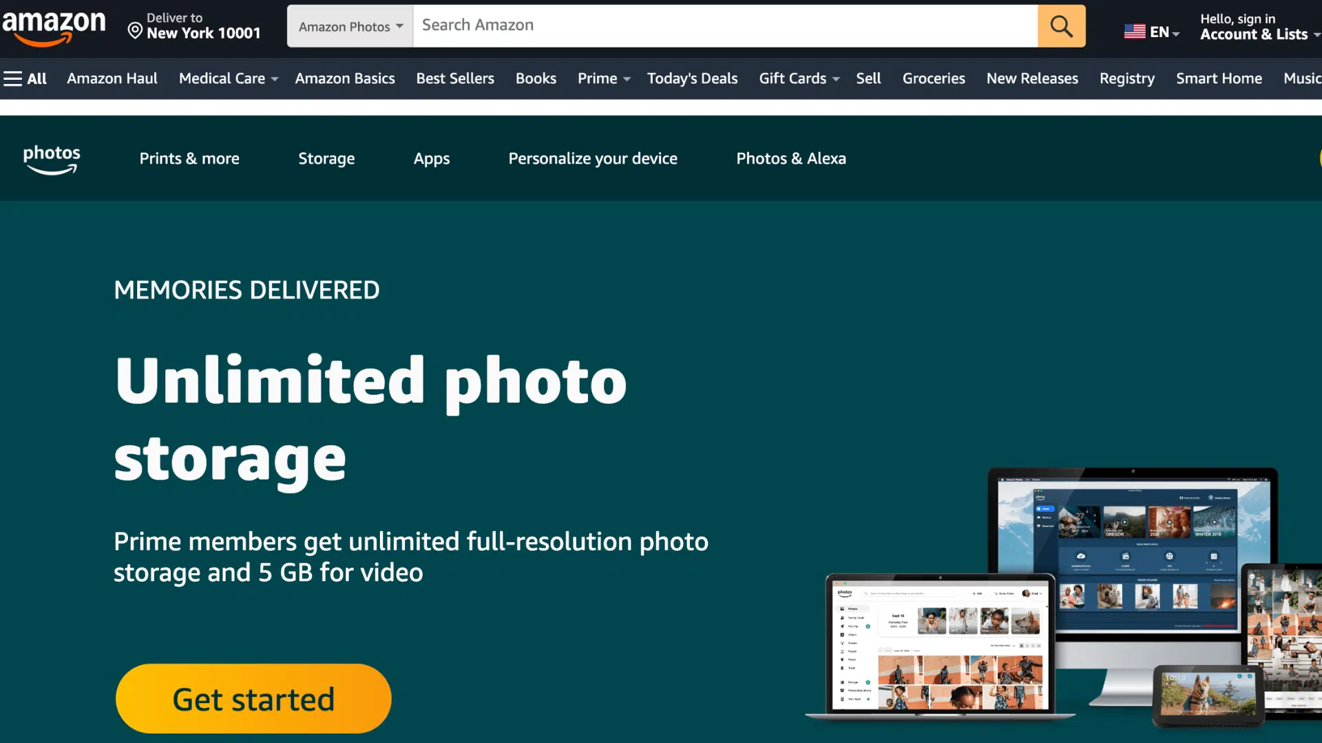This screenshot has width=1322, height=743.
Task: Open Best Sellers
Action: [455, 78]
